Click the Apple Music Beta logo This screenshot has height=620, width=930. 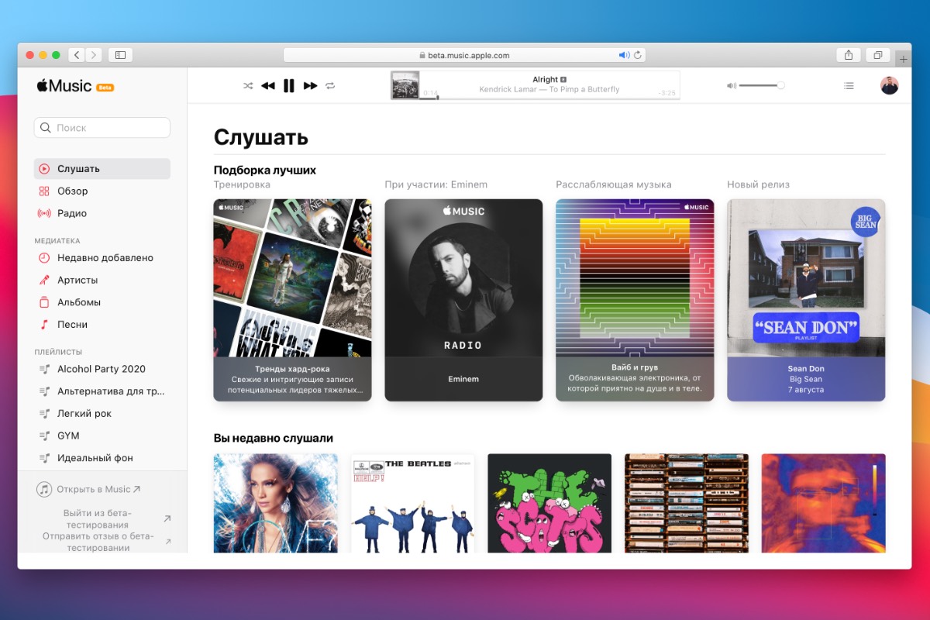[75, 86]
